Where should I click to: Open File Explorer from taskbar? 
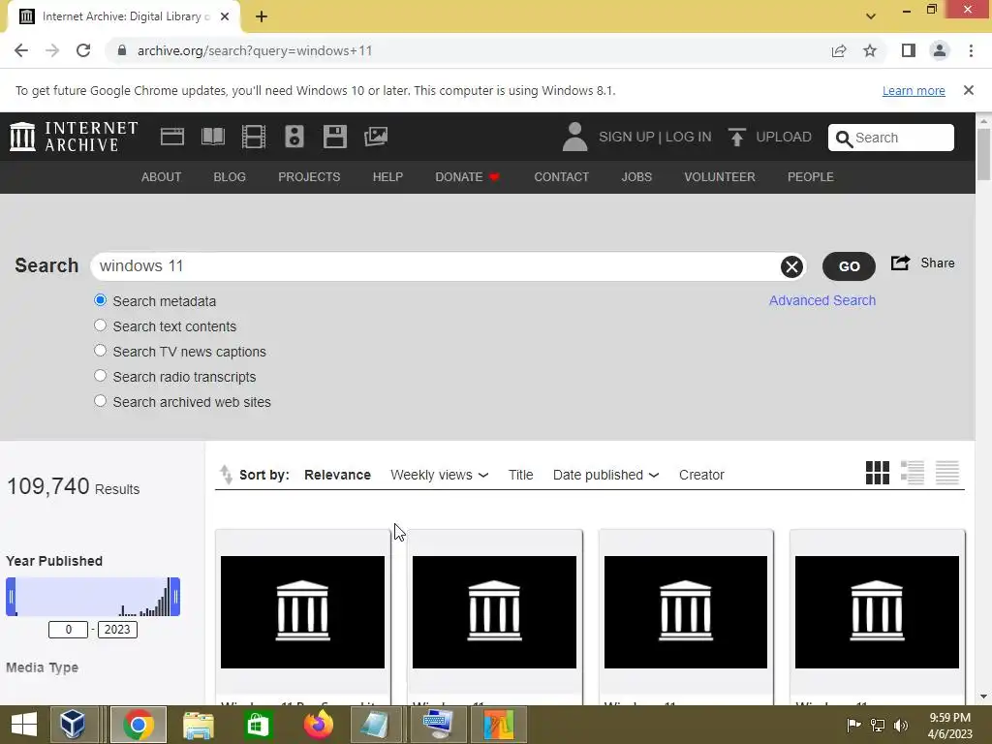click(x=198, y=725)
